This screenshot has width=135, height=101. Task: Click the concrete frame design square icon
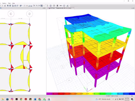click(50, 6)
